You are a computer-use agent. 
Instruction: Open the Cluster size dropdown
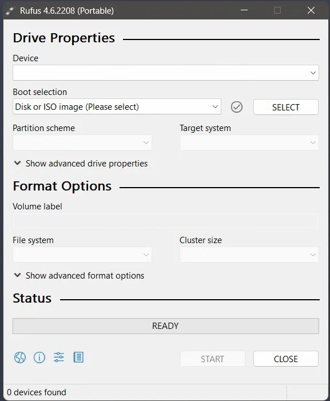pos(249,255)
